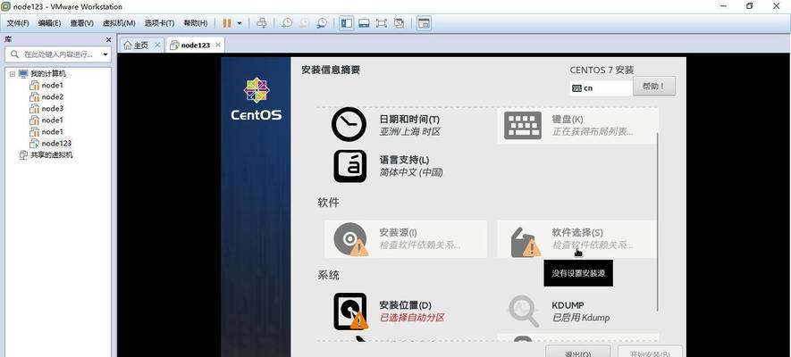Click the 开始安装(B) button
791x357 pixels.
tap(651, 352)
